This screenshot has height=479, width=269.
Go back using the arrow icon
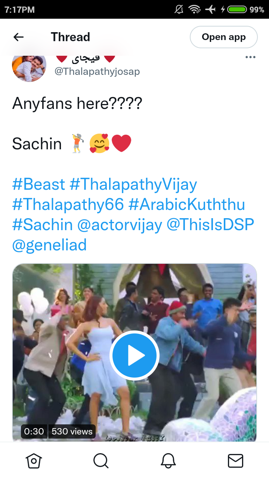pyautogui.click(x=18, y=37)
